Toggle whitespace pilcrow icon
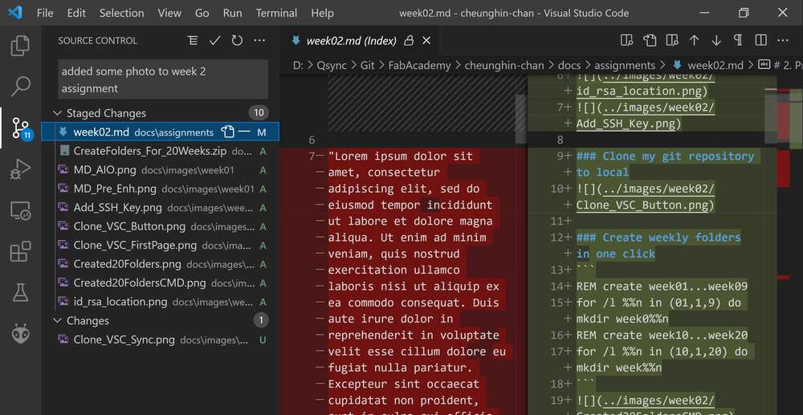This screenshot has width=803, height=415. pyautogui.click(x=738, y=40)
